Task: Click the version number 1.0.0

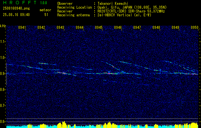Action: [43, 3]
